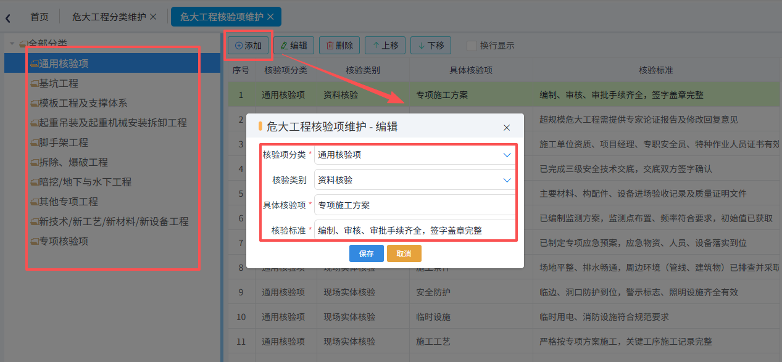Toggle the 换行显示 checkbox
This screenshot has height=362, width=782.
(x=472, y=46)
